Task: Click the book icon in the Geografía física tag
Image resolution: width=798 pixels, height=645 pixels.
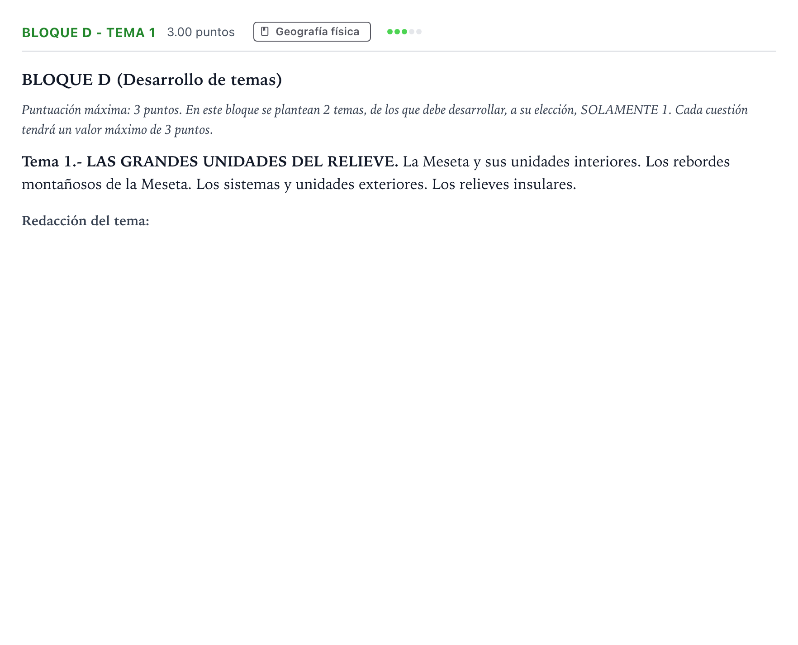Action: (x=265, y=32)
